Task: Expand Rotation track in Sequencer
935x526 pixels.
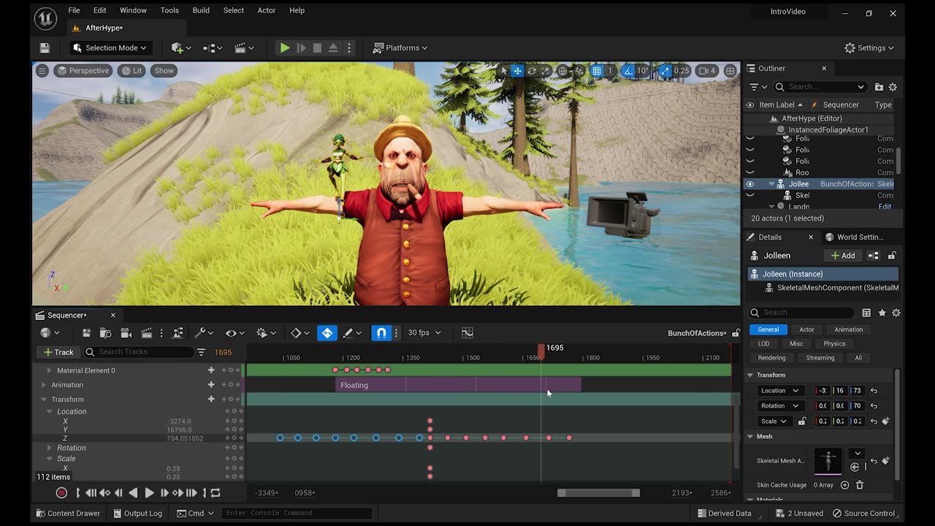Action: coord(49,448)
